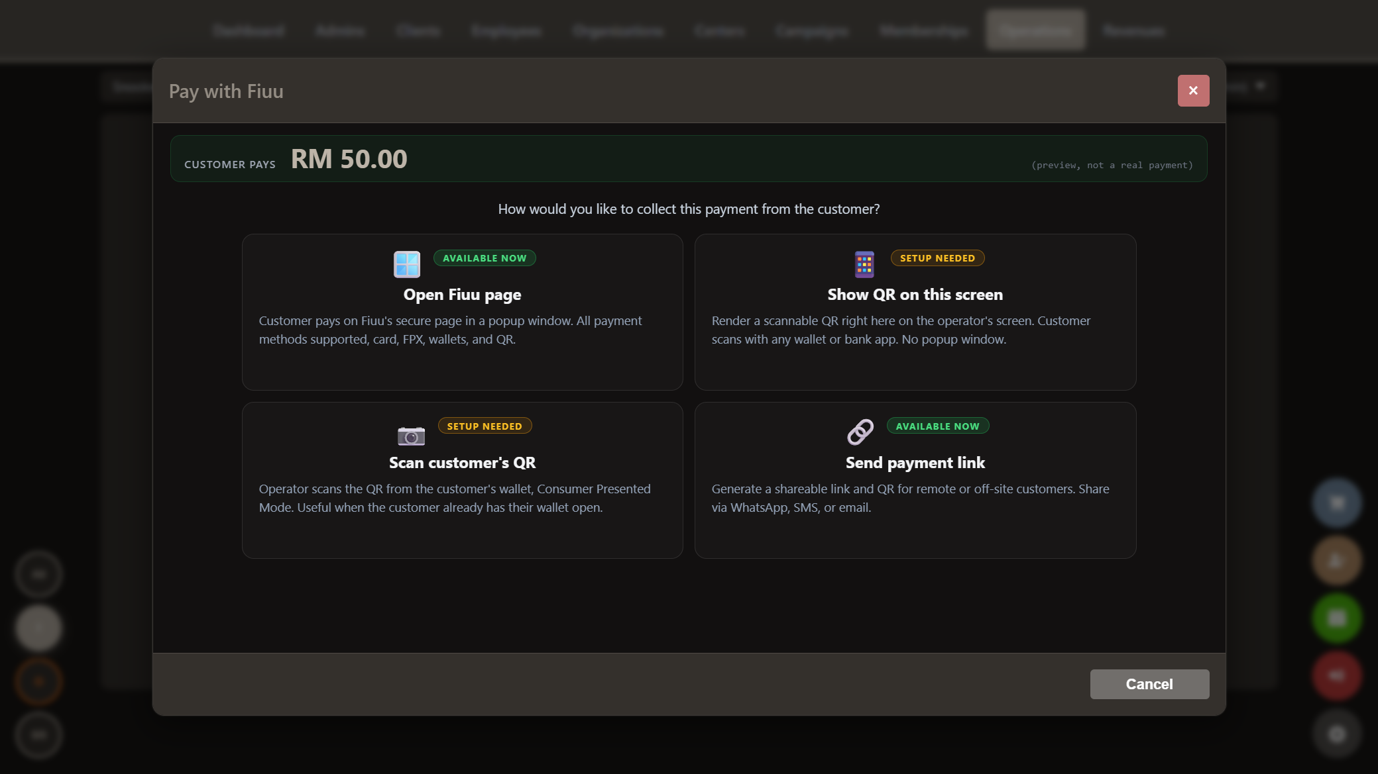1378x774 pixels.
Task: Click the purple QR grid icon
Action: [x=864, y=264]
